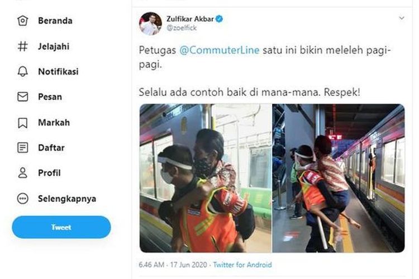The width and height of the screenshot is (419, 279).
Task: Click the Beranda home icon
Action: tap(23, 21)
